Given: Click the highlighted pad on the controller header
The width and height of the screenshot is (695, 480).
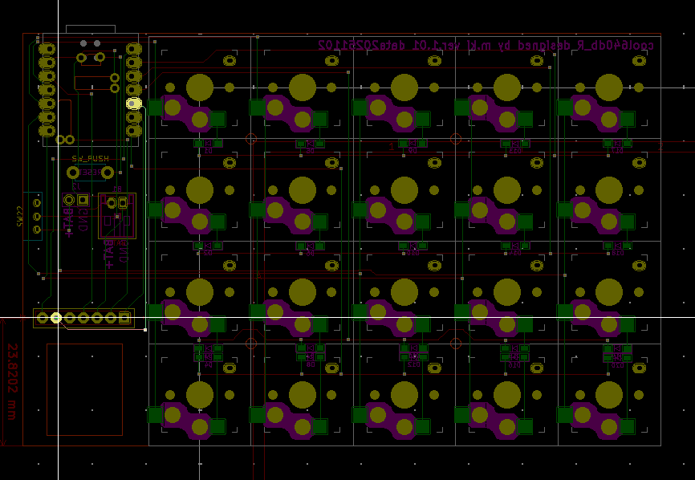Looking at the screenshot, I should [134, 104].
